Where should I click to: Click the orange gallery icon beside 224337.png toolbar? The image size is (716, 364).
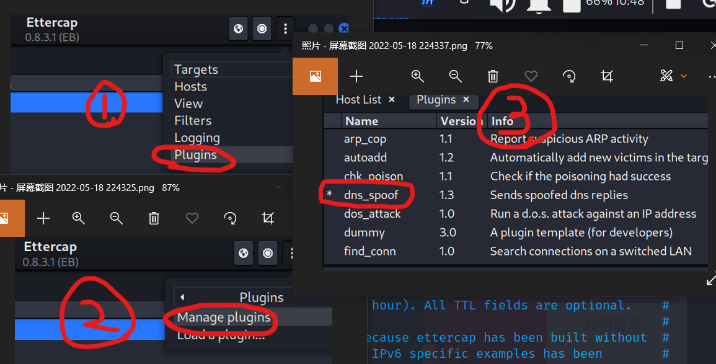coord(316,76)
